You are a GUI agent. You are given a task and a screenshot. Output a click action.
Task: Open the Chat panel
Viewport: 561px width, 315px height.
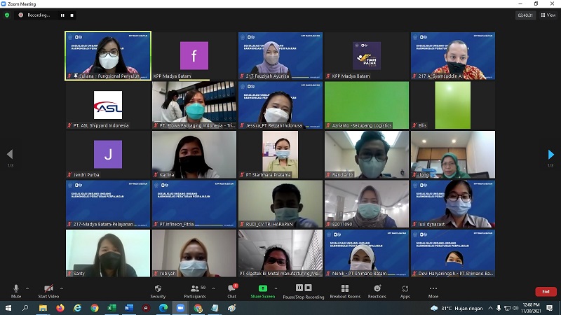pos(231,290)
